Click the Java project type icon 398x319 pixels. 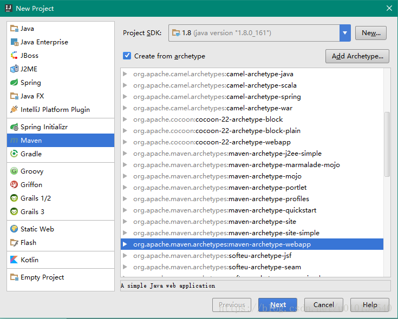14,28
